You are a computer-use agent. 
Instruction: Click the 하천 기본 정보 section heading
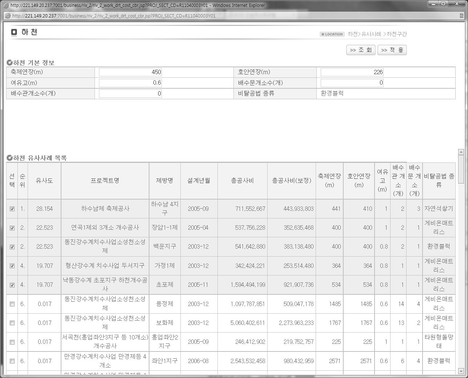[x=34, y=63]
